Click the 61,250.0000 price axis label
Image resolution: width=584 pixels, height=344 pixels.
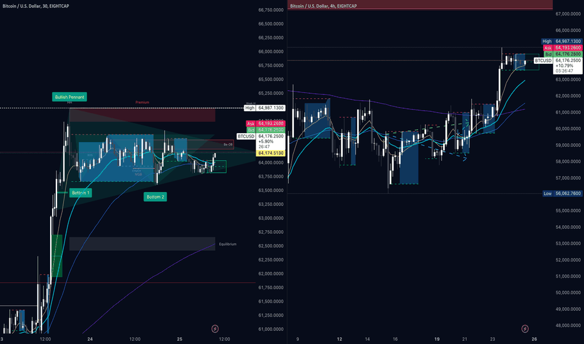click(x=271, y=315)
